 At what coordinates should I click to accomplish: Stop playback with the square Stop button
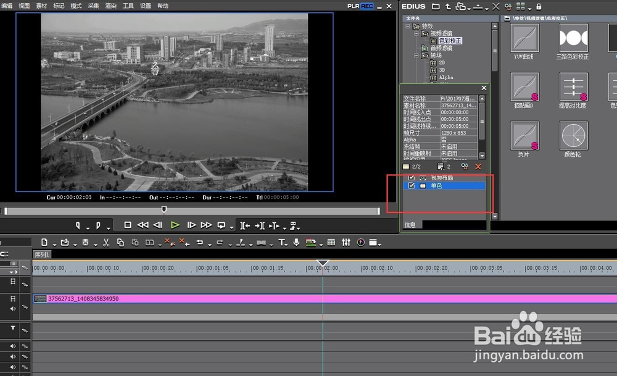pyautogui.click(x=128, y=225)
